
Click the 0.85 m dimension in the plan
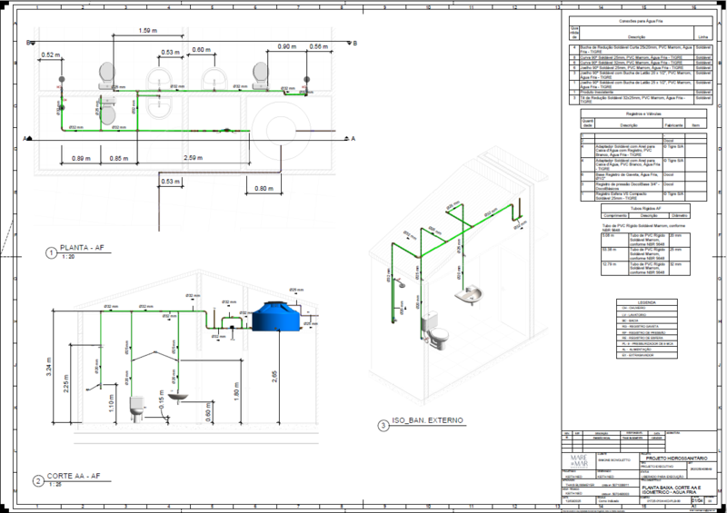(119, 159)
